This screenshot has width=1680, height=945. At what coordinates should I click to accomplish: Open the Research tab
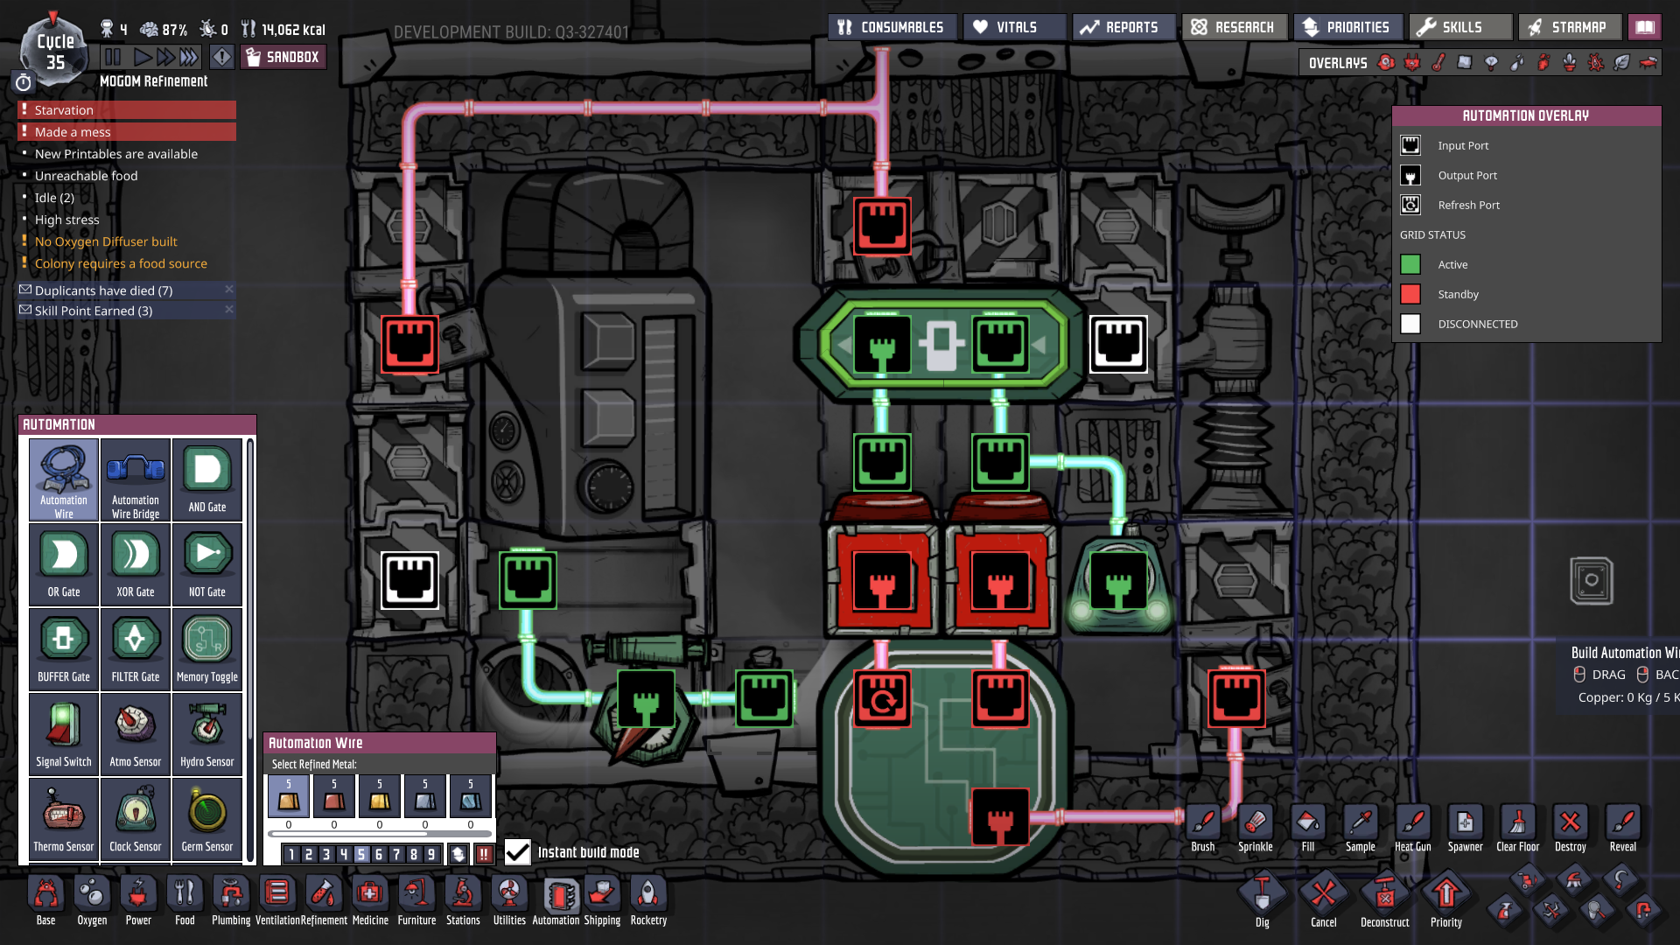click(1234, 27)
